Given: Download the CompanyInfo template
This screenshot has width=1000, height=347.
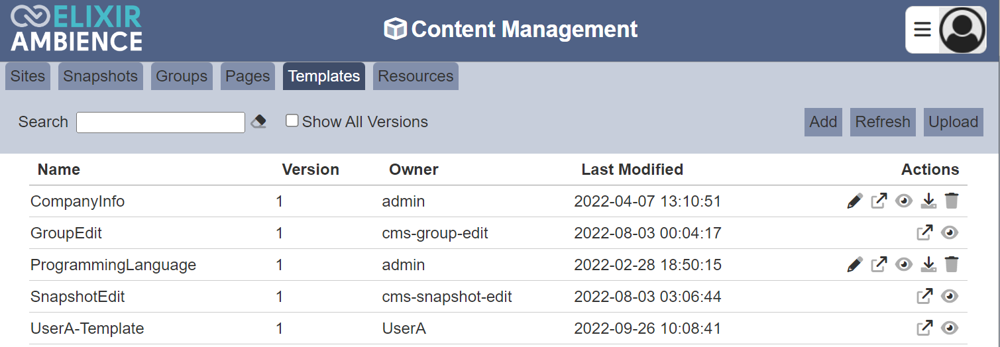Looking at the screenshot, I should coord(928,201).
